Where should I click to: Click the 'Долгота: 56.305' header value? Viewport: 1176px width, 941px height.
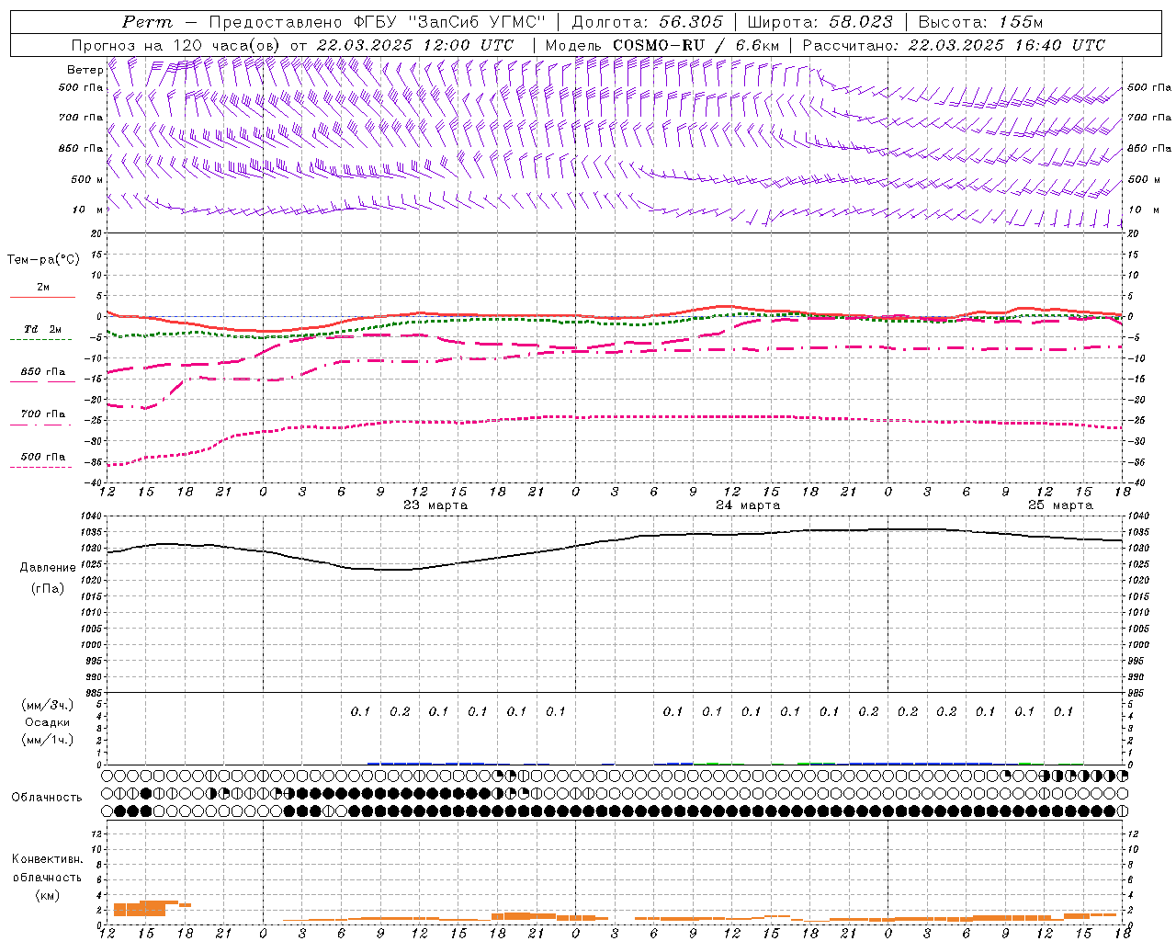(x=648, y=22)
